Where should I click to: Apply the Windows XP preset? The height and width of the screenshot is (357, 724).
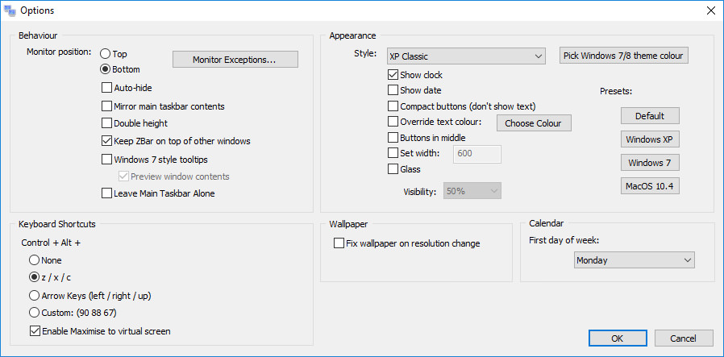pos(650,139)
